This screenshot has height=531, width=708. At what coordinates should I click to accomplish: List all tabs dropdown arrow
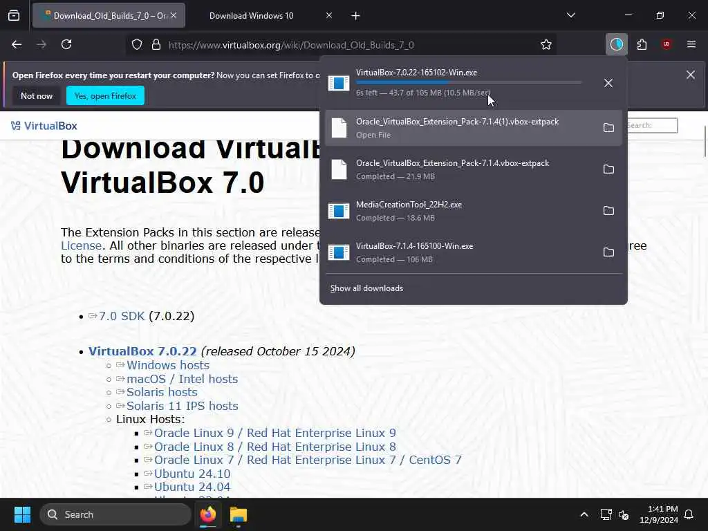click(570, 15)
